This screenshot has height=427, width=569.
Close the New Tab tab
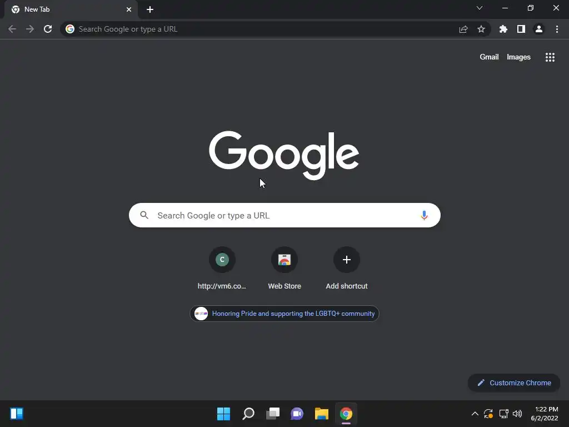coord(129,9)
